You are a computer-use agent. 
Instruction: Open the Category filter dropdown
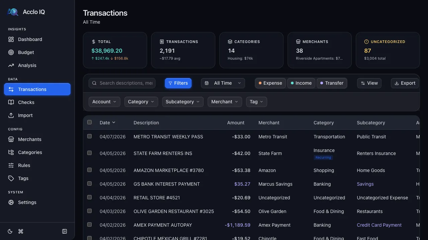coord(141,102)
